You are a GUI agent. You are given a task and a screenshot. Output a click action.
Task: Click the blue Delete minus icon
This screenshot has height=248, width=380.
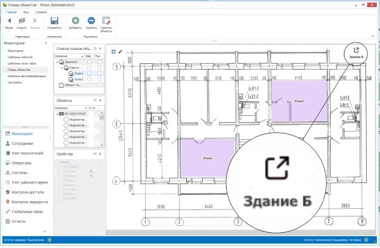point(91,21)
